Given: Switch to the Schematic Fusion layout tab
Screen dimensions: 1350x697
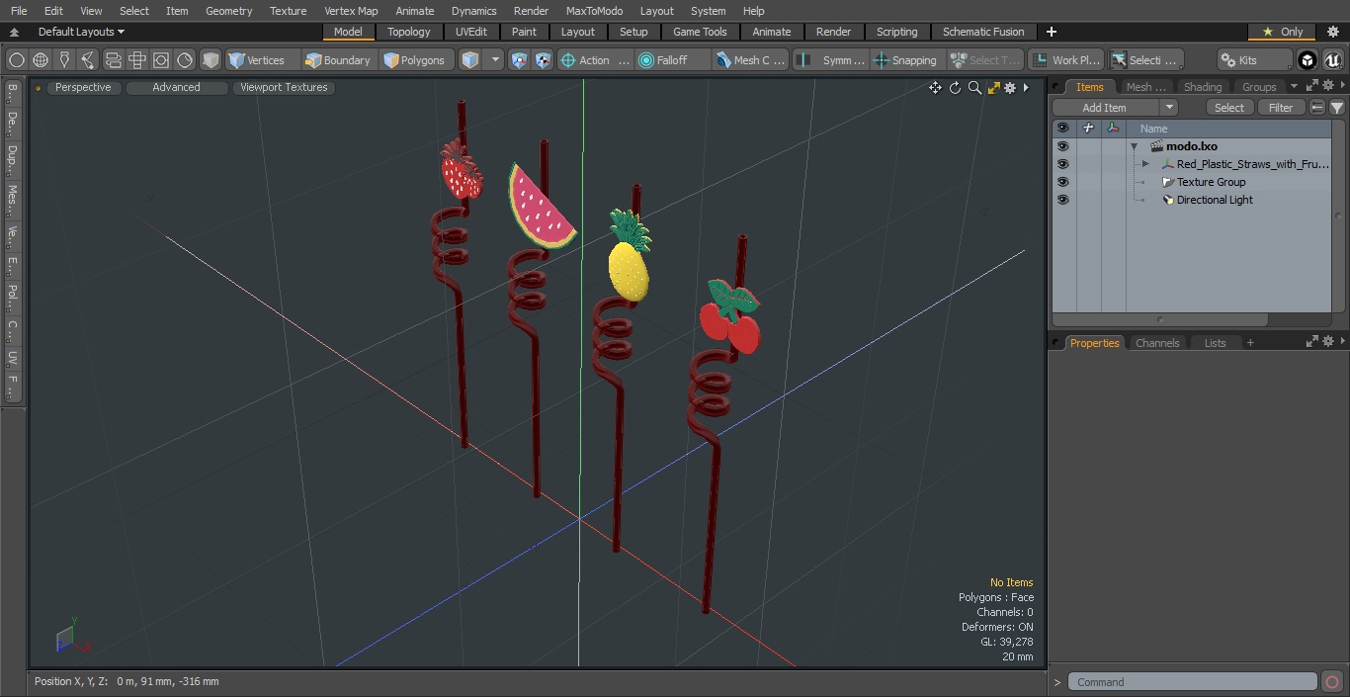Looking at the screenshot, I should click(983, 32).
